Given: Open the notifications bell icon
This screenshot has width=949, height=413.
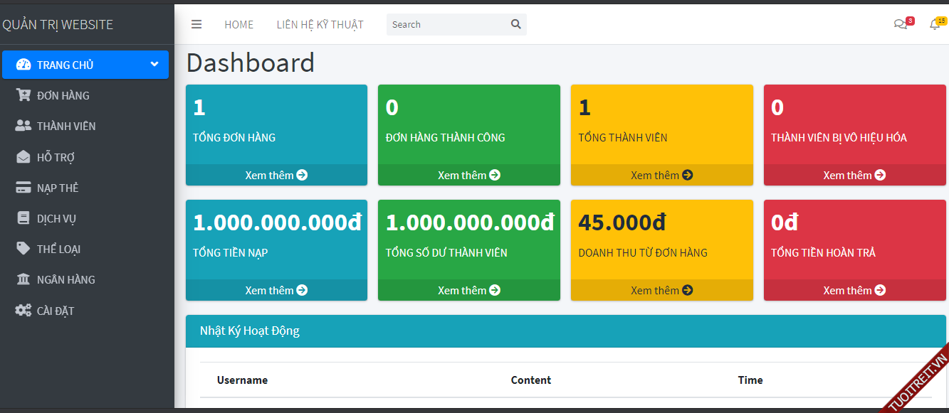Looking at the screenshot, I should 935,24.
